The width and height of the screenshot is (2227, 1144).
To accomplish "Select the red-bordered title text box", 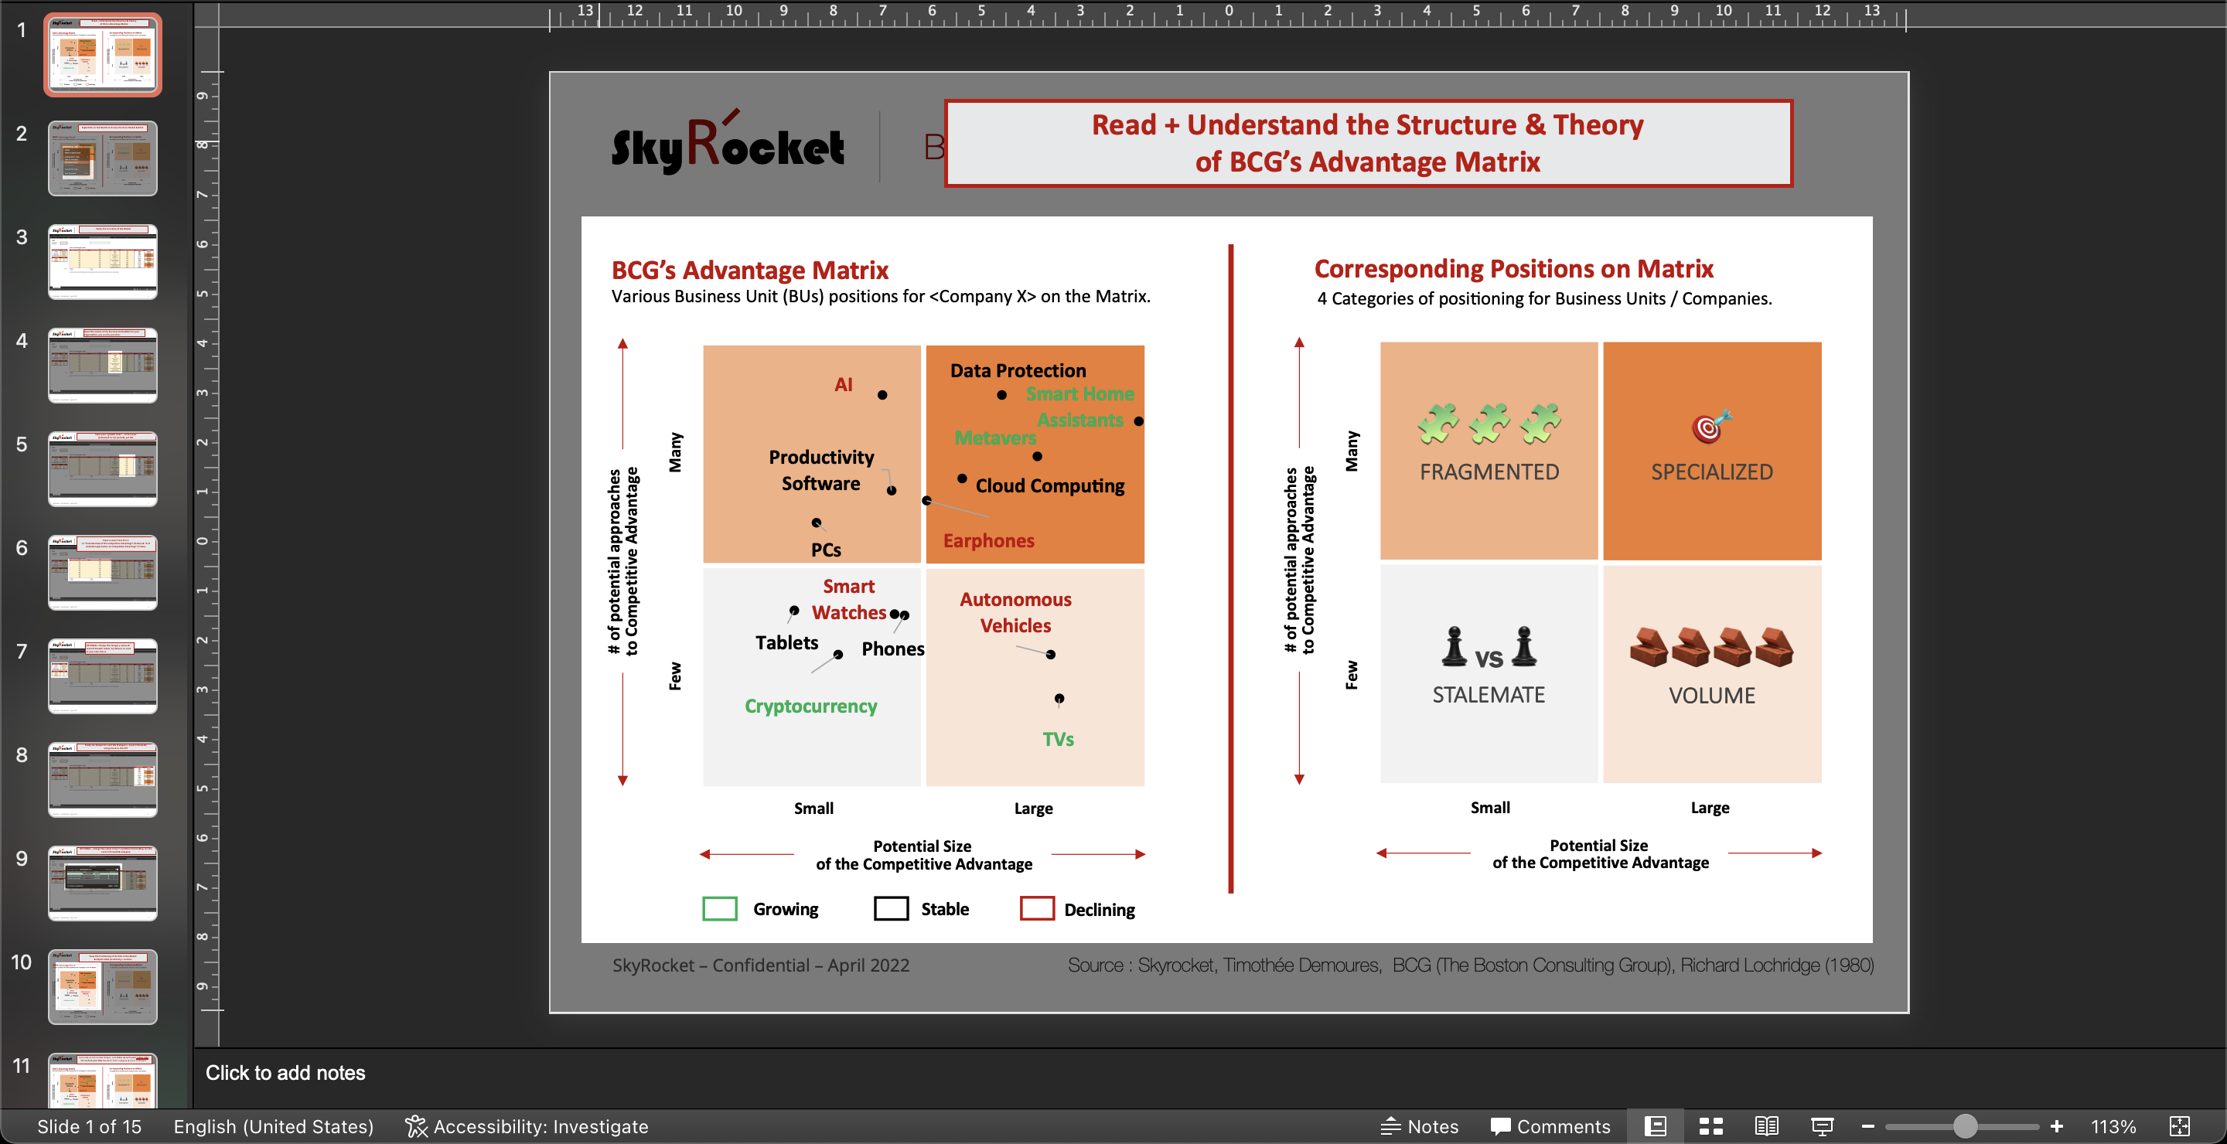I will pyautogui.click(x=1368, y=144).
